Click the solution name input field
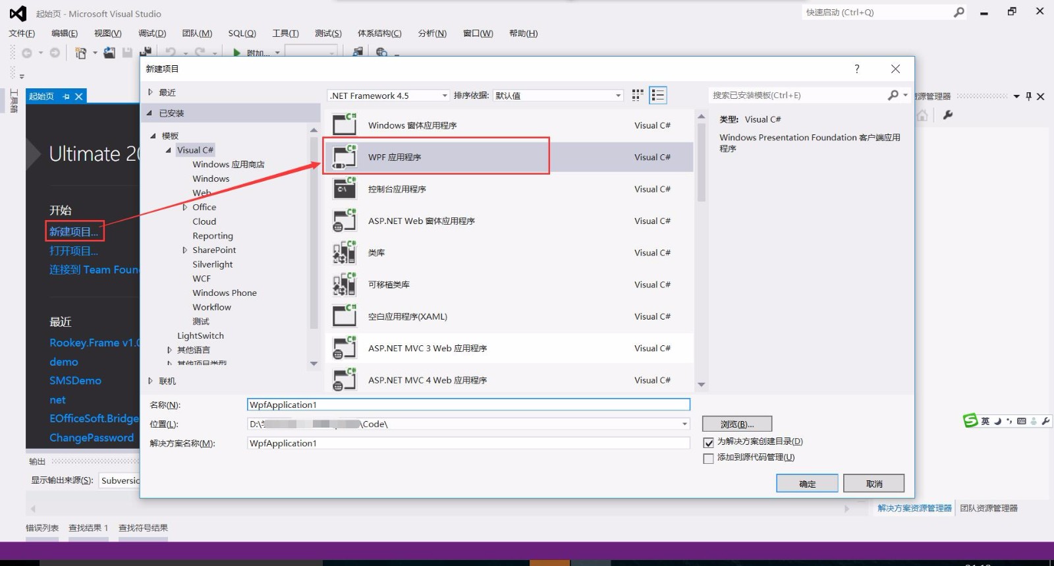 (x=468, y=443)
